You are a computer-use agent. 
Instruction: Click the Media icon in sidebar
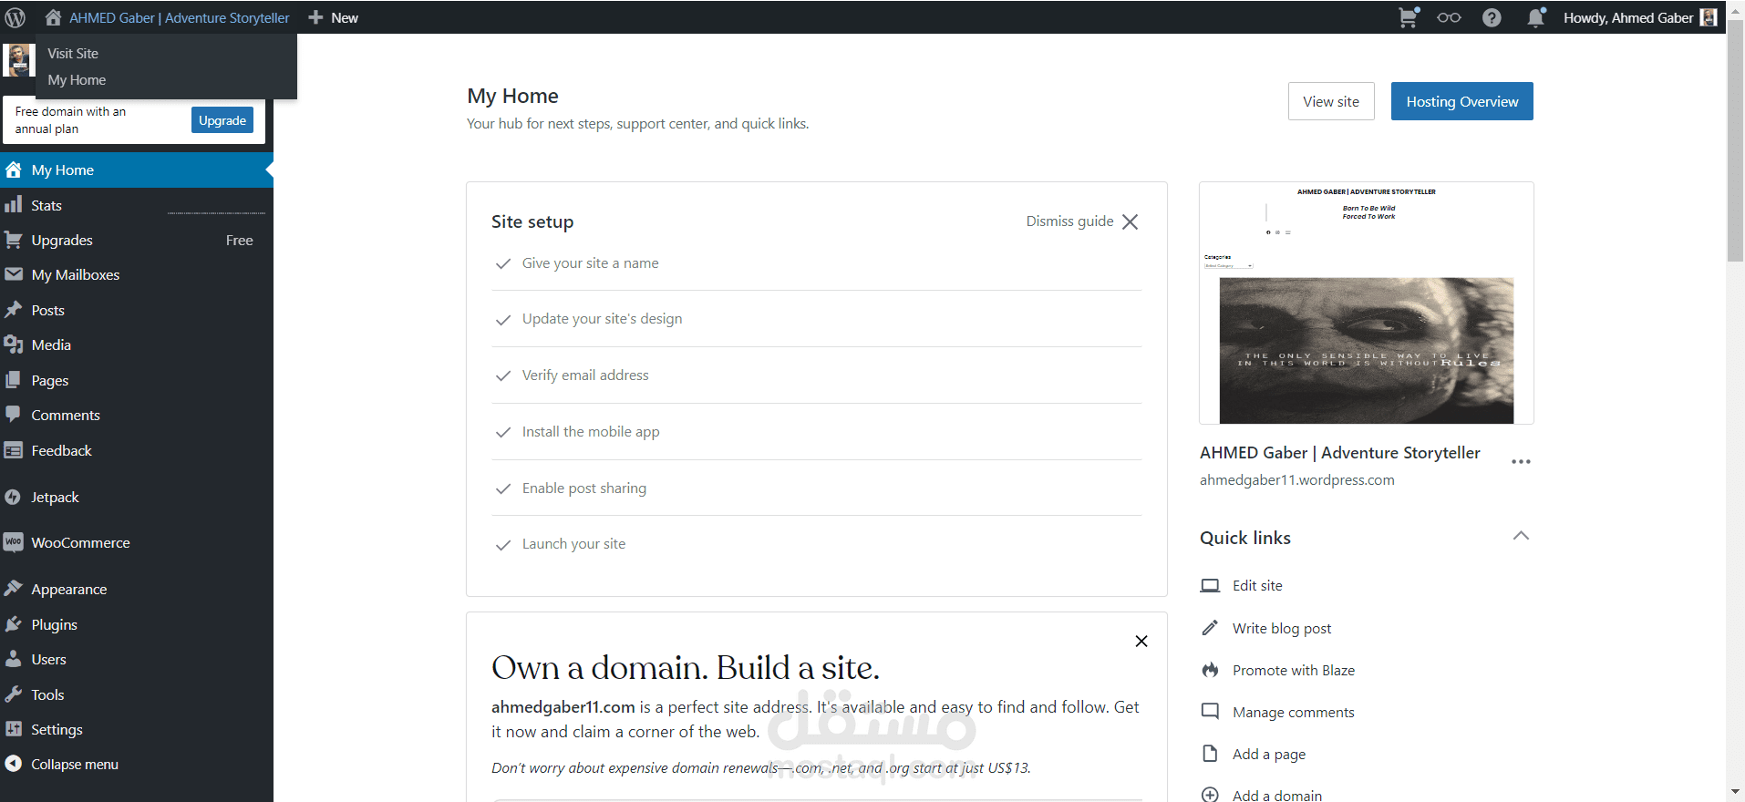click(14, 344)
